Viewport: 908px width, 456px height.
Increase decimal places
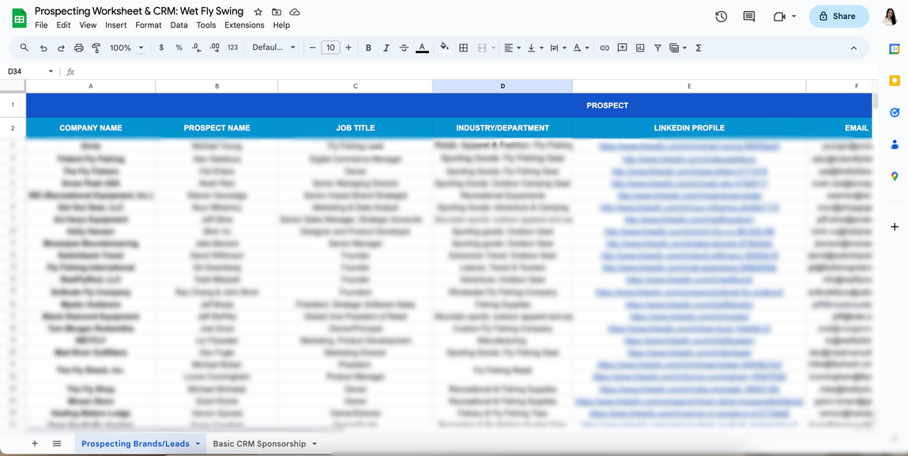(215, 48)
